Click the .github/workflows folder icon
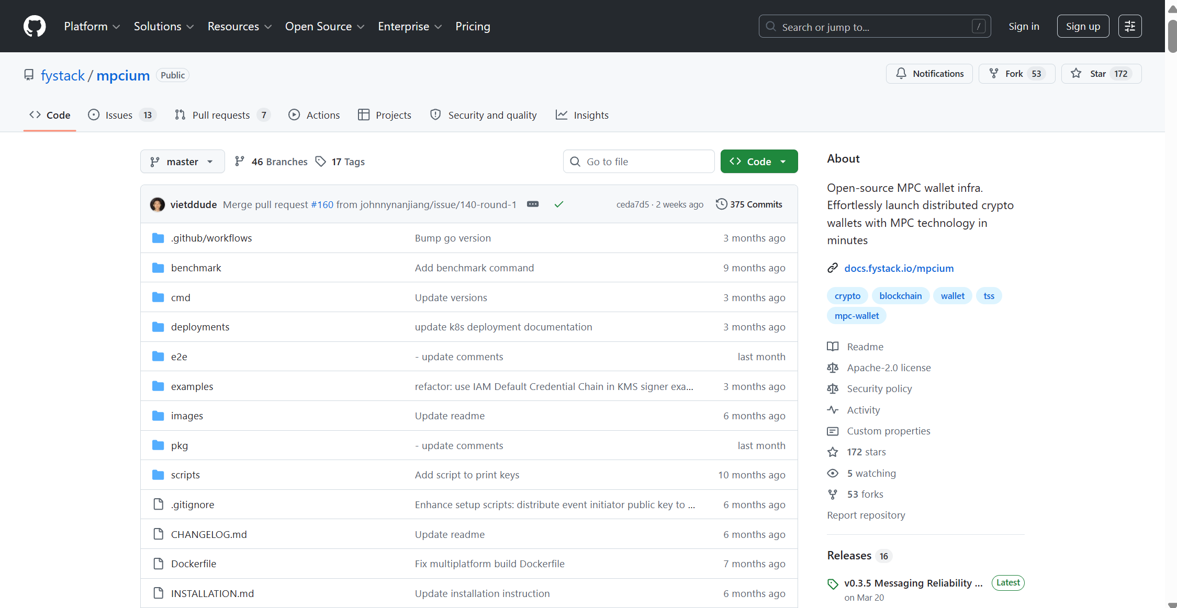Screen dimensions: 1177x608 coord(158,238)
